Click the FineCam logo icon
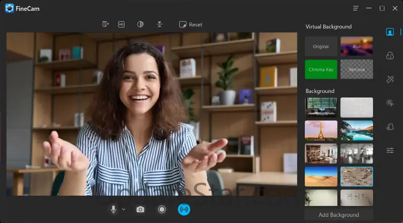 tap(9, 8)
